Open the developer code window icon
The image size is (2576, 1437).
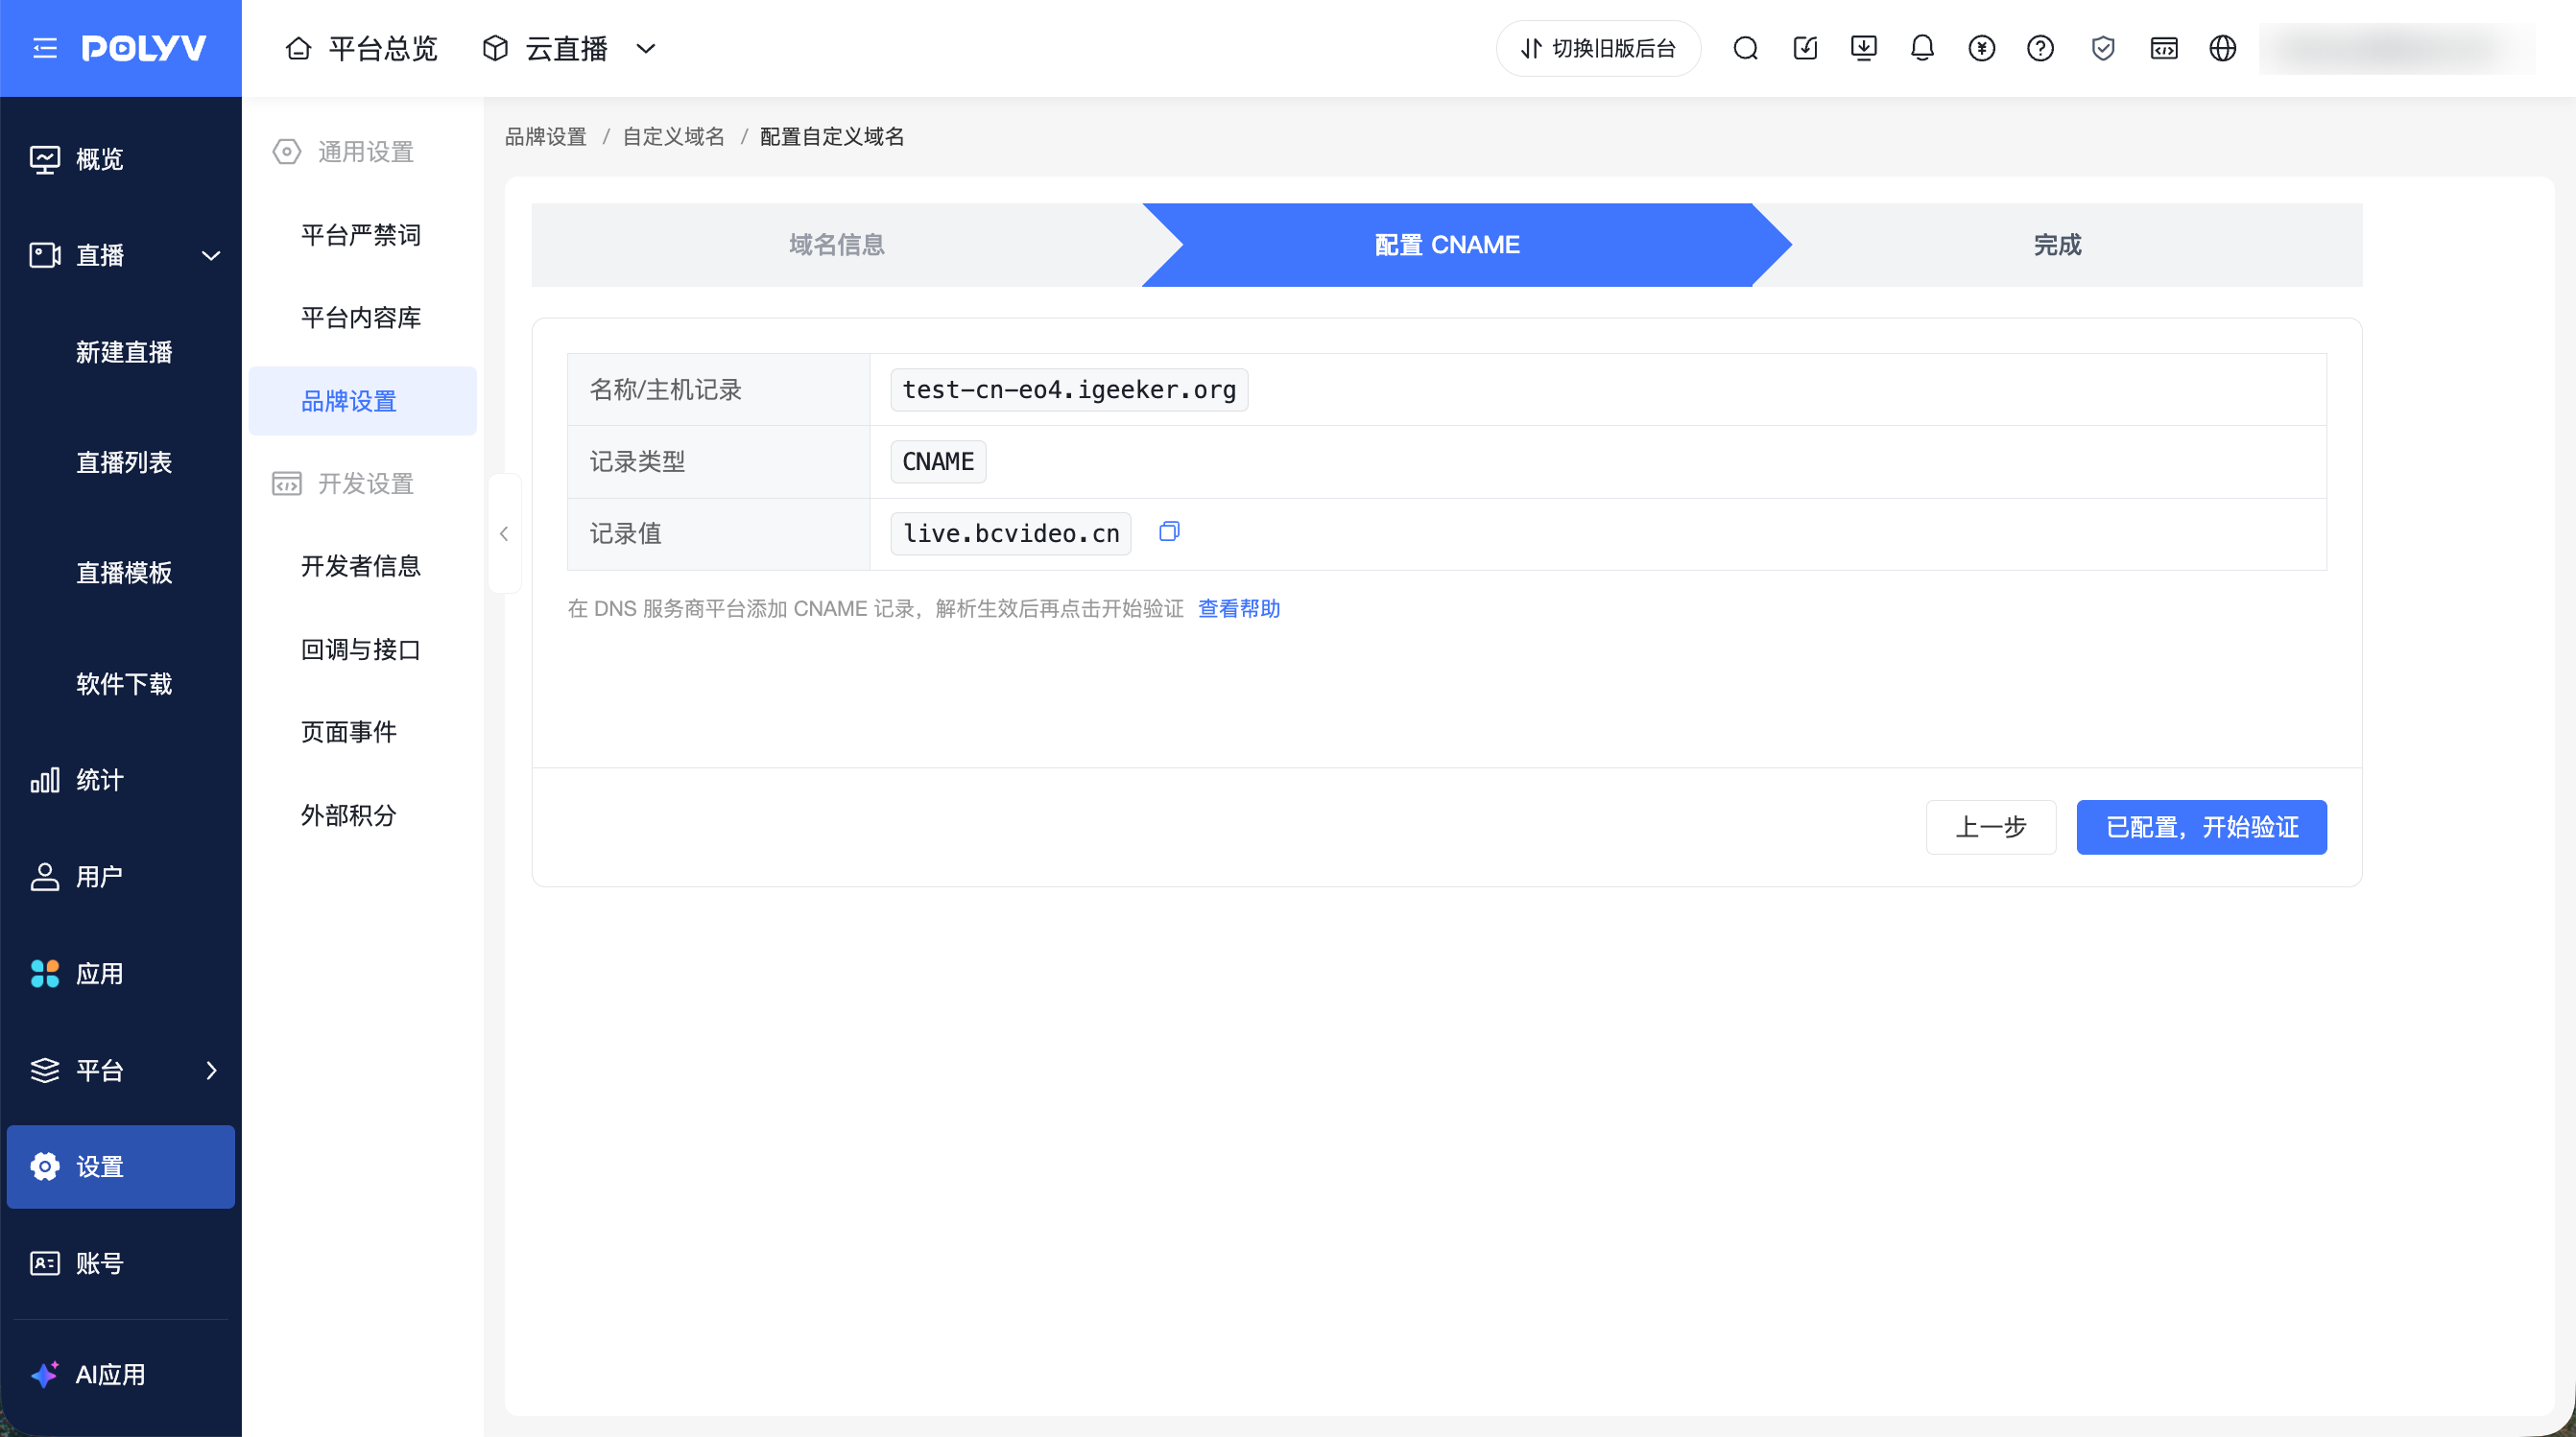click(x=2164, y=48)
